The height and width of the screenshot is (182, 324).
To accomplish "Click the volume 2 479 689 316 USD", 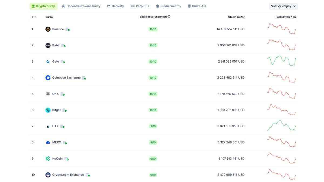I will click(x=231, y=175).
